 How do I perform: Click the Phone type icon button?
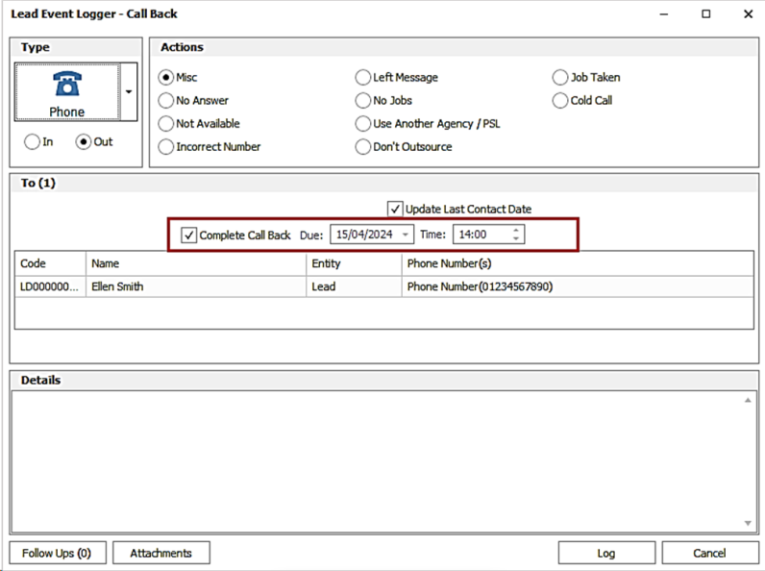67,92
